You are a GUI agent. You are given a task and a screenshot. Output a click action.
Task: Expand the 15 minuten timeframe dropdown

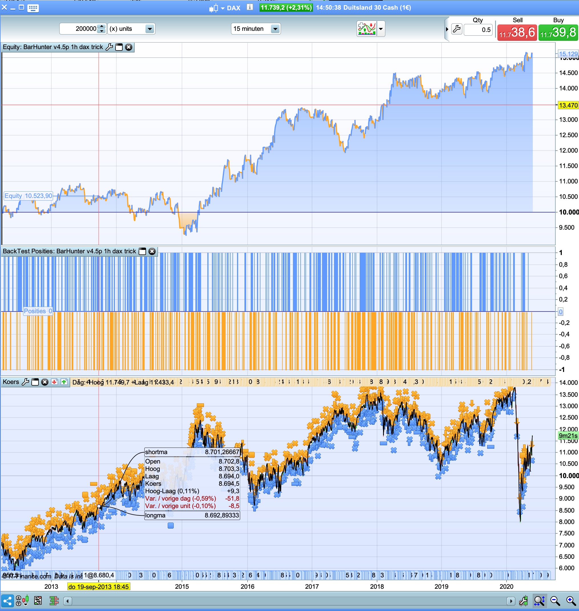tap(275, 29)
